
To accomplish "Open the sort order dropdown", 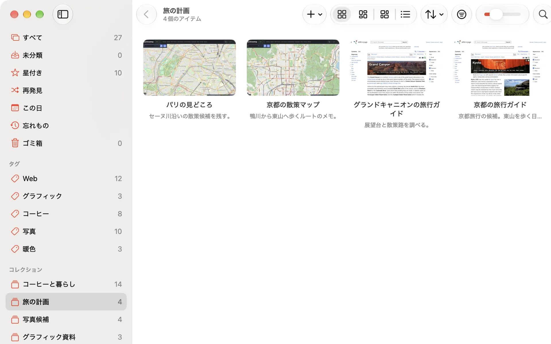I will point(434,14).
